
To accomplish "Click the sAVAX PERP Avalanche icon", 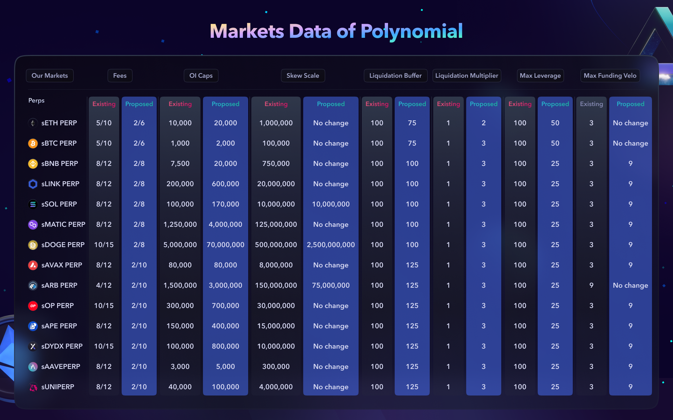I will [x=33, y=265].
